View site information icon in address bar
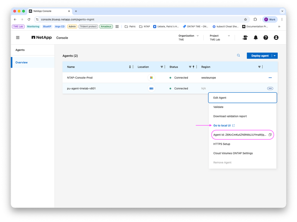Screen dimensions: 297x222 [x=37, y=19]
